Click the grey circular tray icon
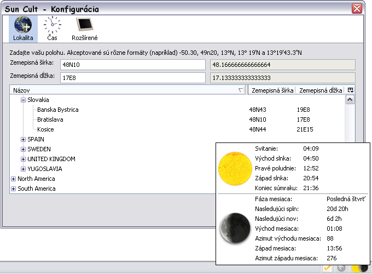The width and height of the screenshot is (372, 274). 341,269
